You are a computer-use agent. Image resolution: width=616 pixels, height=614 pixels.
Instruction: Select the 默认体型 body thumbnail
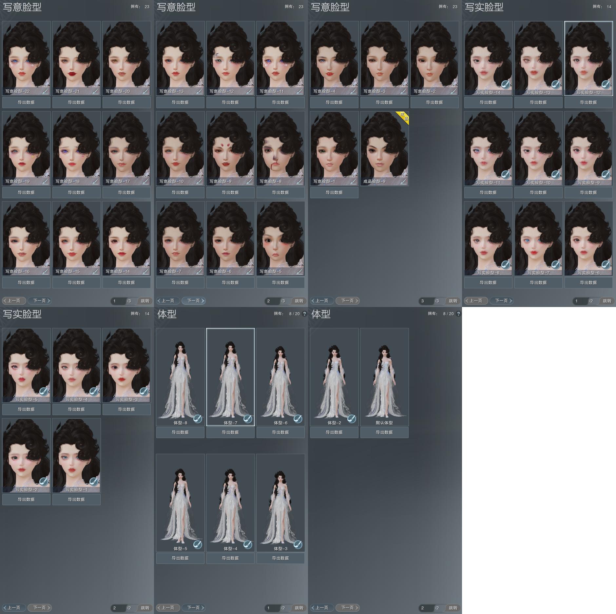pyautogui.click(x=384, y=377)
